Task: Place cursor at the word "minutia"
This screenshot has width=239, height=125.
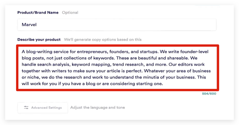Action: click(x=149, y=77)
